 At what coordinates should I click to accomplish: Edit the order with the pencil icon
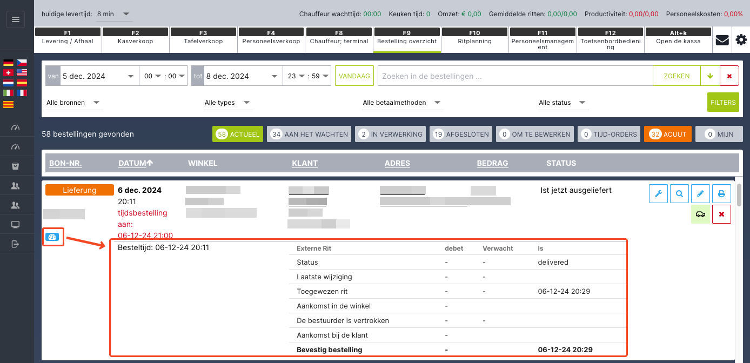[700, 193]
